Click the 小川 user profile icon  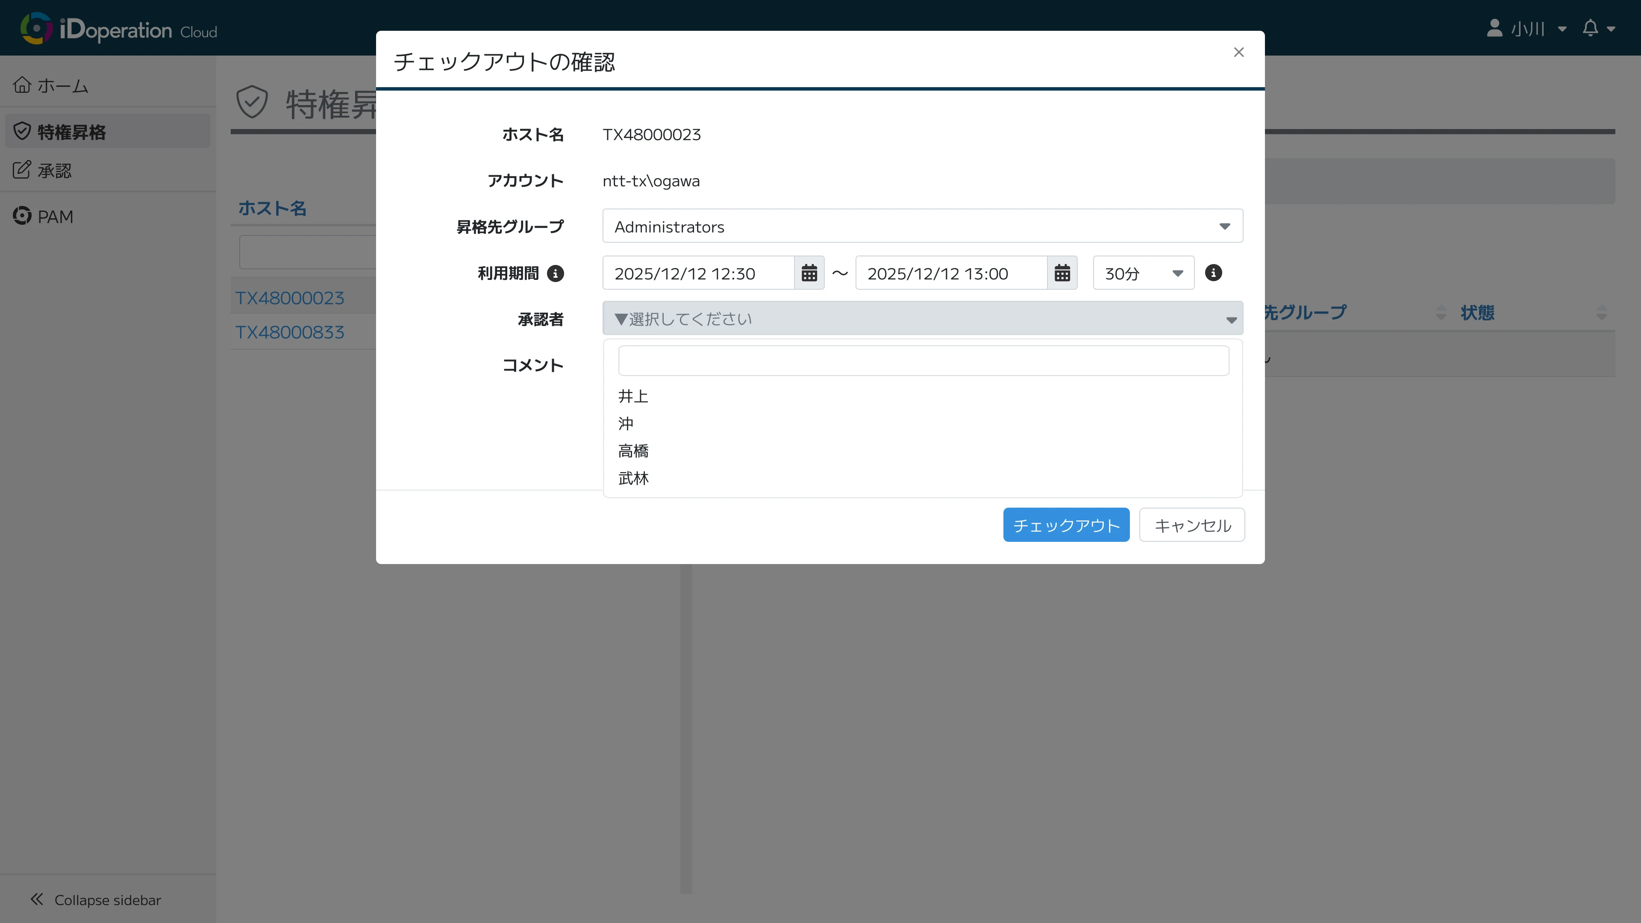pyautogui.click(x=1494, y=29)
